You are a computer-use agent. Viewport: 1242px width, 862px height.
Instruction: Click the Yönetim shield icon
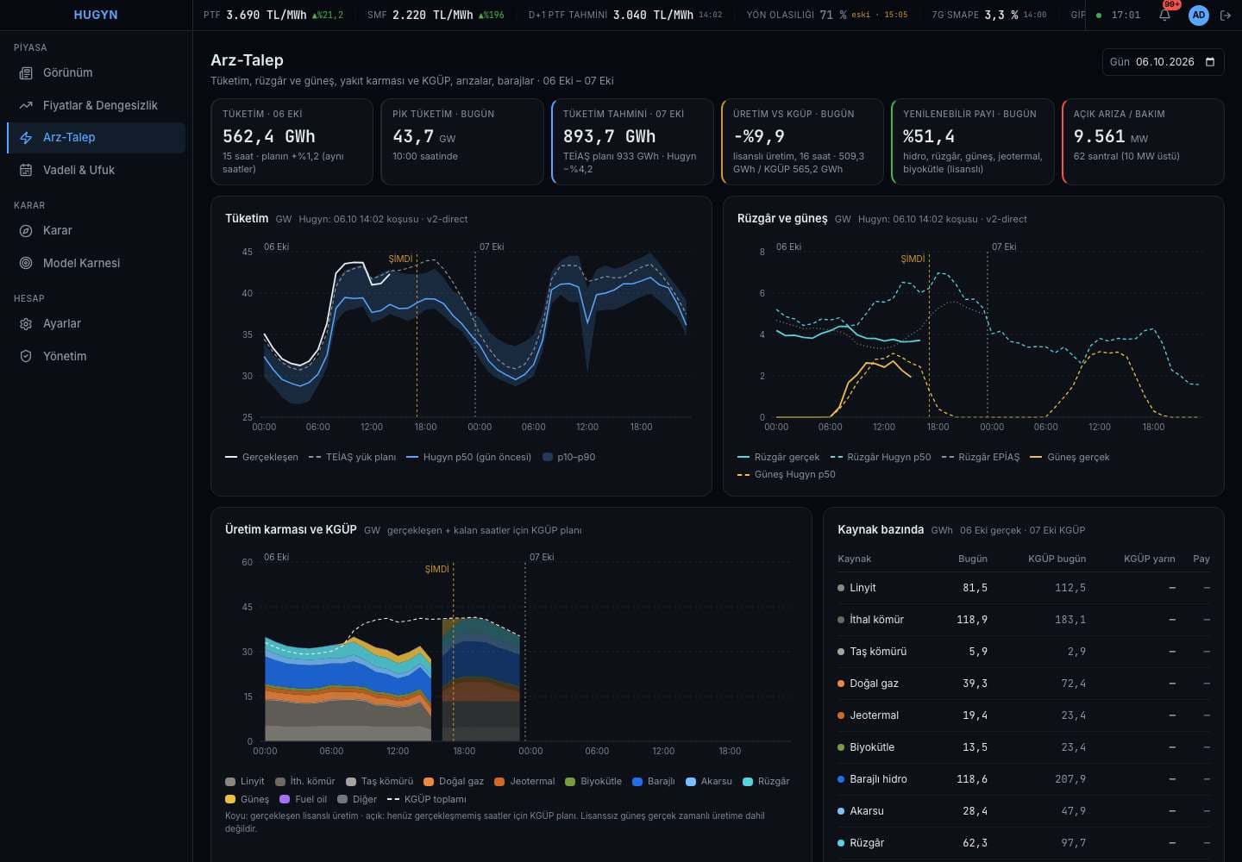(x=26, y=356)
